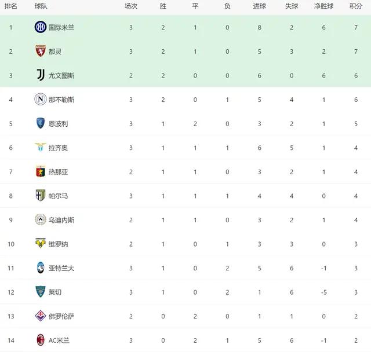The width and height of the screenshot is (371, 352).
Task: Click the 净胜球 column header
Action: [x=323, y=6]
